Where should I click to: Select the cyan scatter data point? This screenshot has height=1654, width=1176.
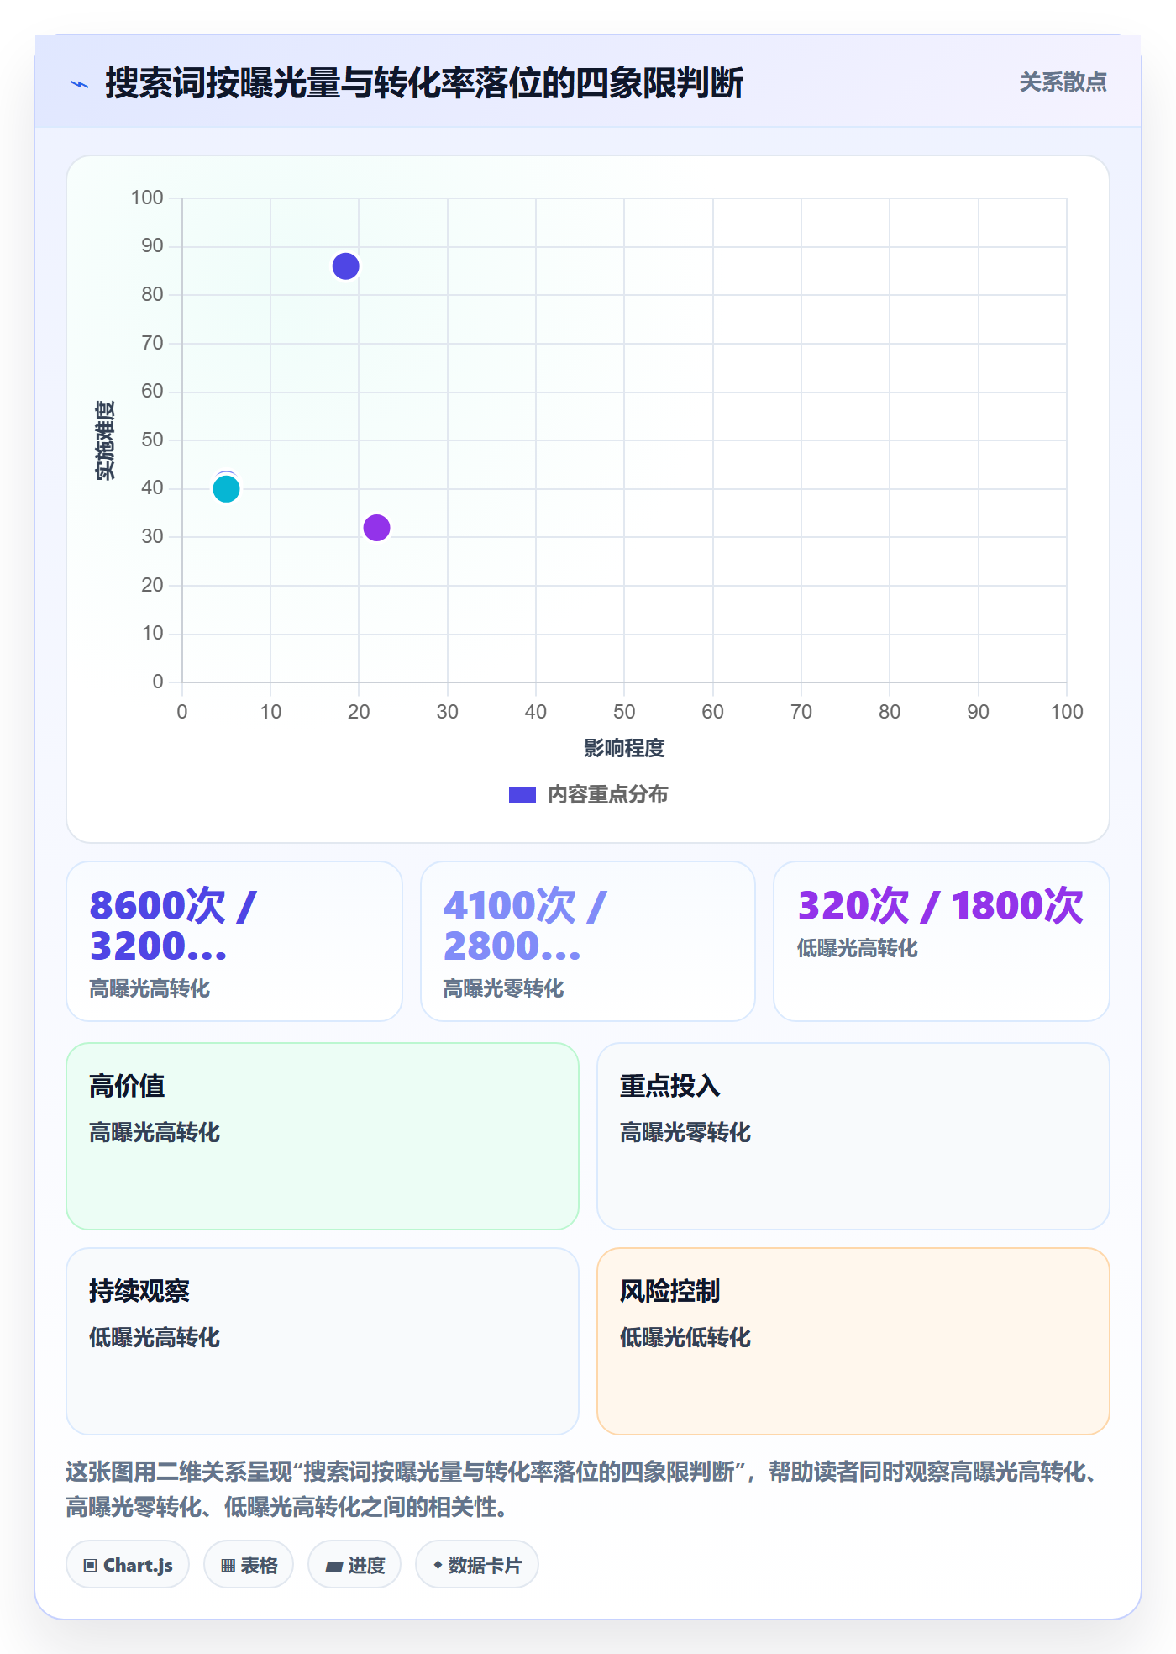point(226,488)
